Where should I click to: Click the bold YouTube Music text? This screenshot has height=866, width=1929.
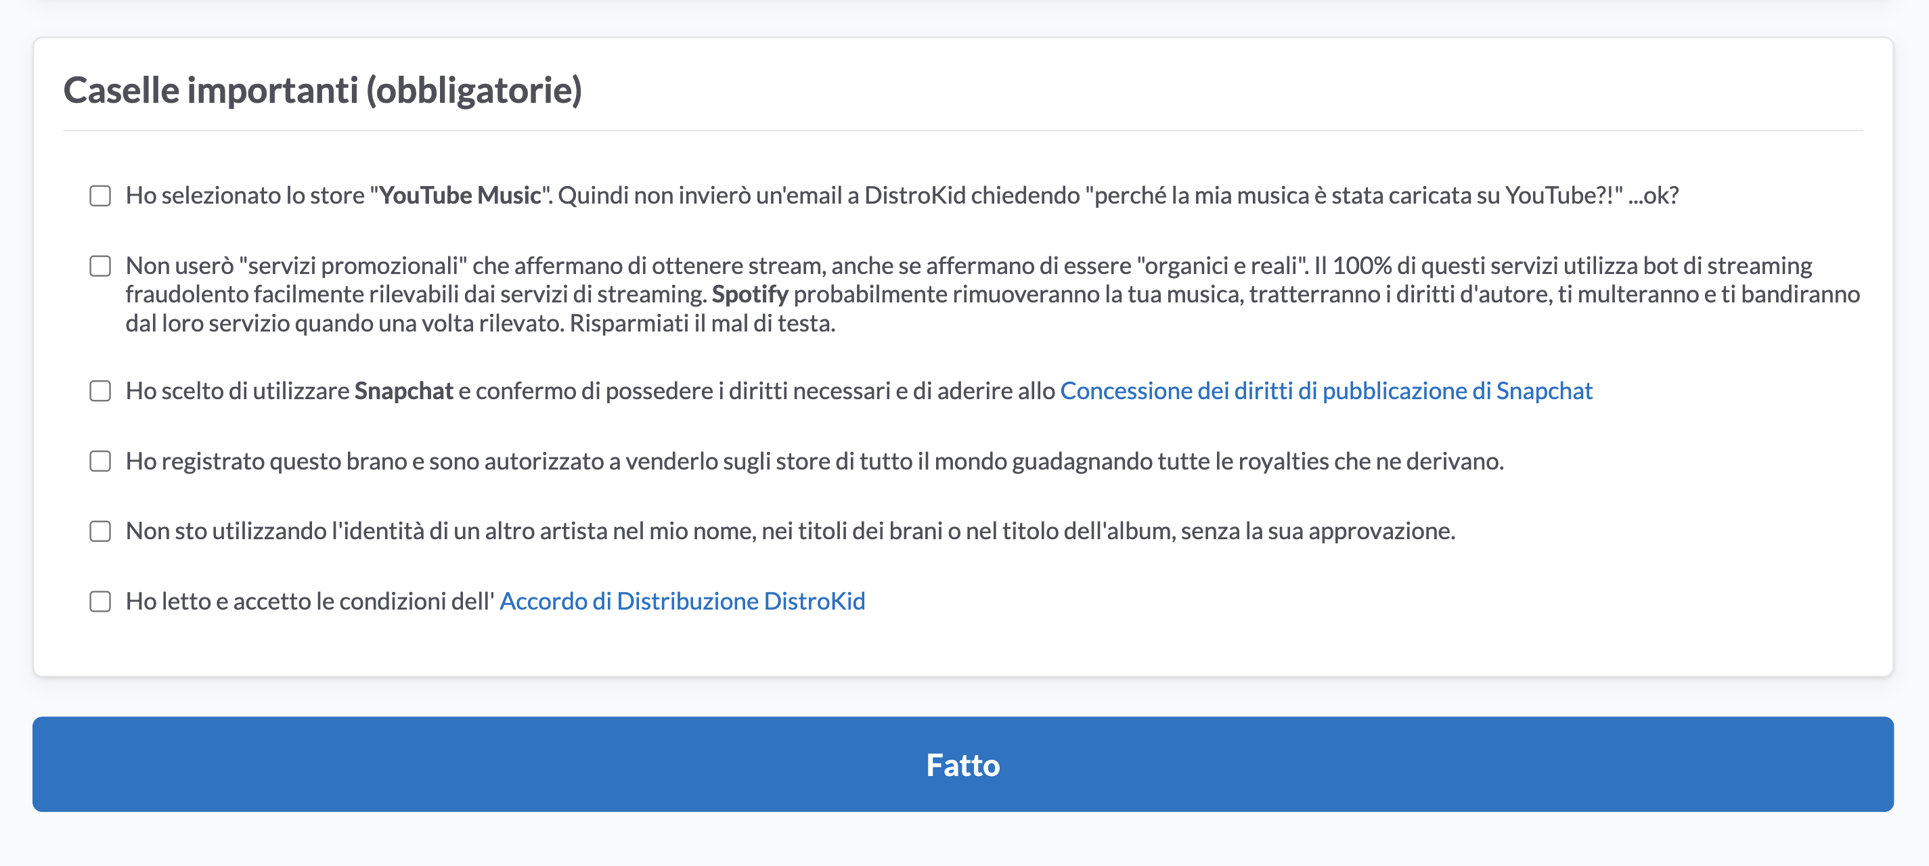click(460, 196)
